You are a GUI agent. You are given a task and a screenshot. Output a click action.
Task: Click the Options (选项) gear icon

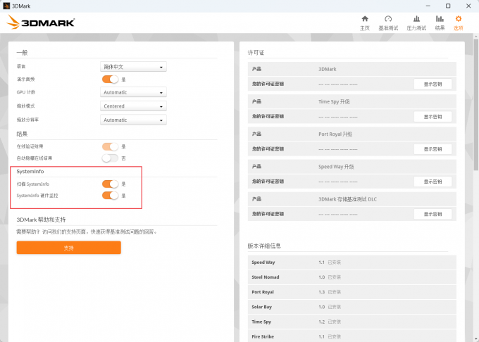459,22
